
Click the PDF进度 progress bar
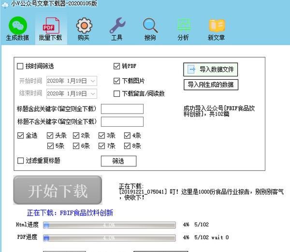[x=109, y=238]
